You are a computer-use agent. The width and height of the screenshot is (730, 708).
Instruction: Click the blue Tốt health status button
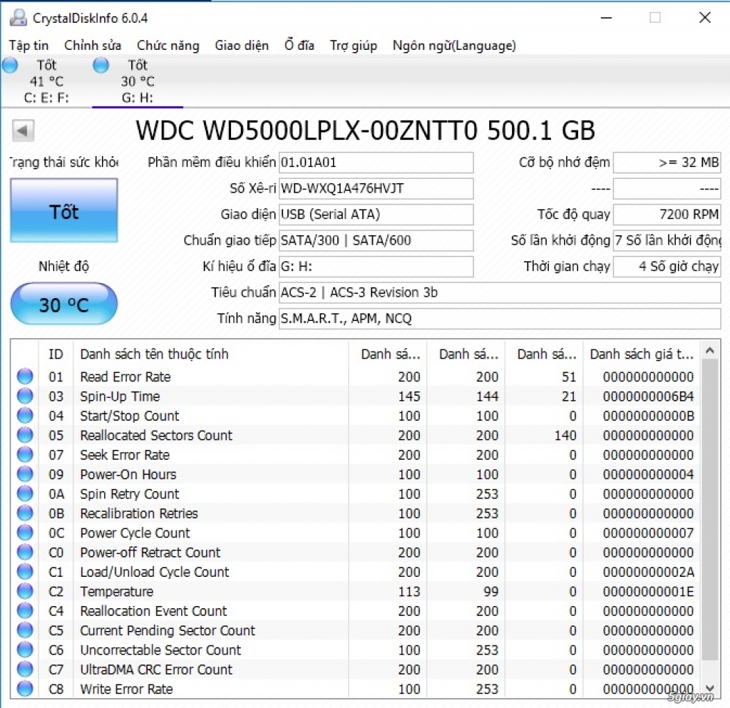pyautogui.click(x=63, y=211)
